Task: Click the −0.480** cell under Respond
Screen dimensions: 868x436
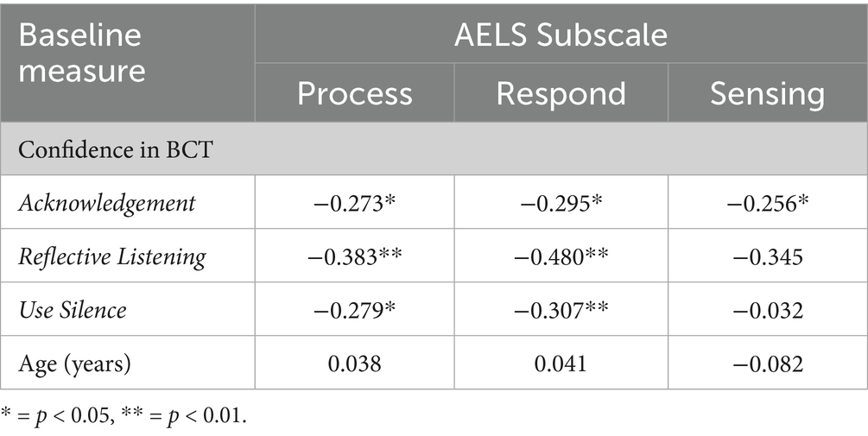Action: click(561, 256)
